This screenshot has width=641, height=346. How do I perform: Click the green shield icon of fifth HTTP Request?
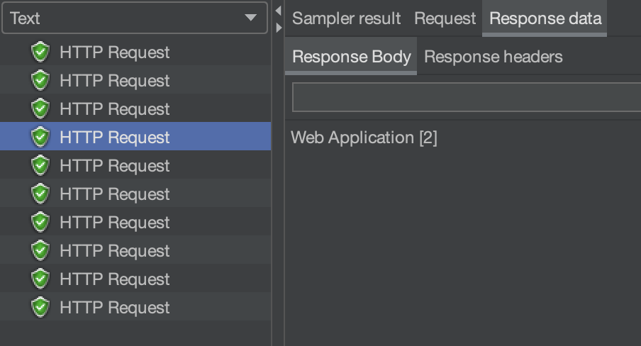tap(41, 166)
